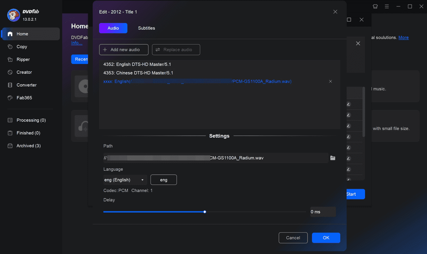The width and height of the screenshot is (427, 254).
Task: Click the 0 ms delay value field
Action: click(x=323, y=212)
